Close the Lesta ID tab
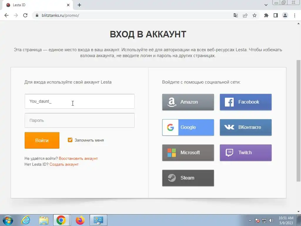Screen dimensions: 301x226 [x=68, y=5]
